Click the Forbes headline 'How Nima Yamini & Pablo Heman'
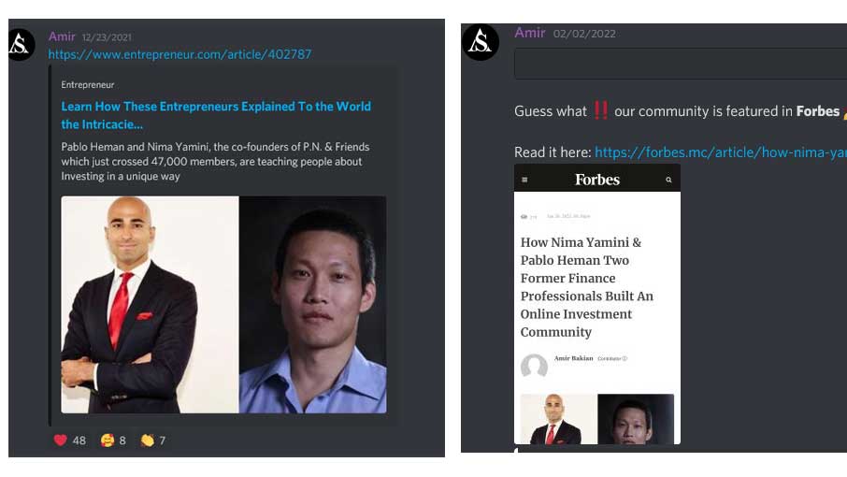This screenshot has width=847, height=477. (587, 287)
